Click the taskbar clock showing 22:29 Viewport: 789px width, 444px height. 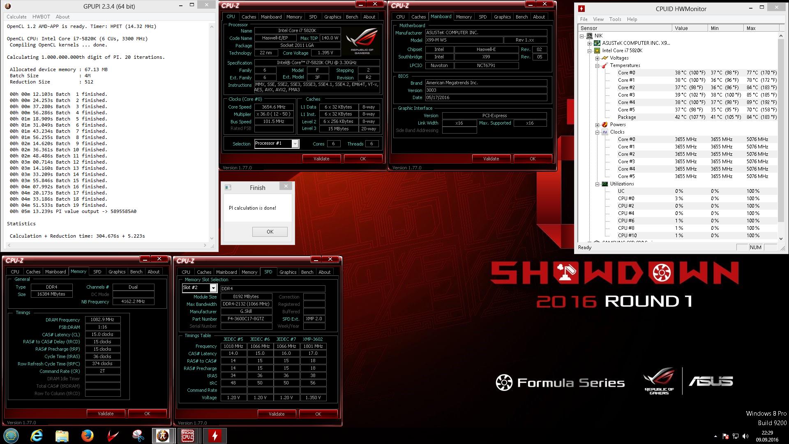click(767, 433)
